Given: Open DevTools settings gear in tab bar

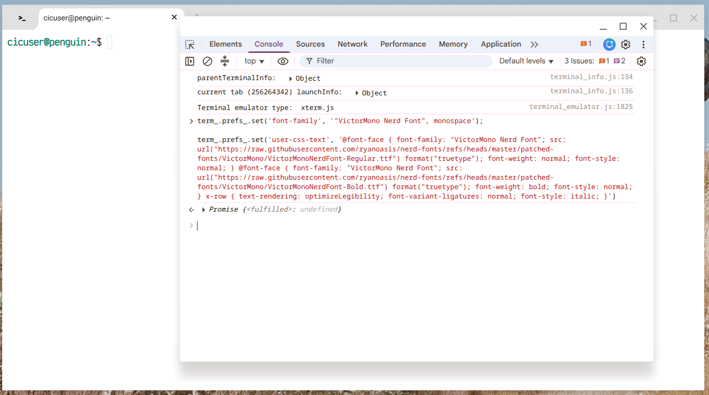Looking at the screenshot, I should coord(626,45).
